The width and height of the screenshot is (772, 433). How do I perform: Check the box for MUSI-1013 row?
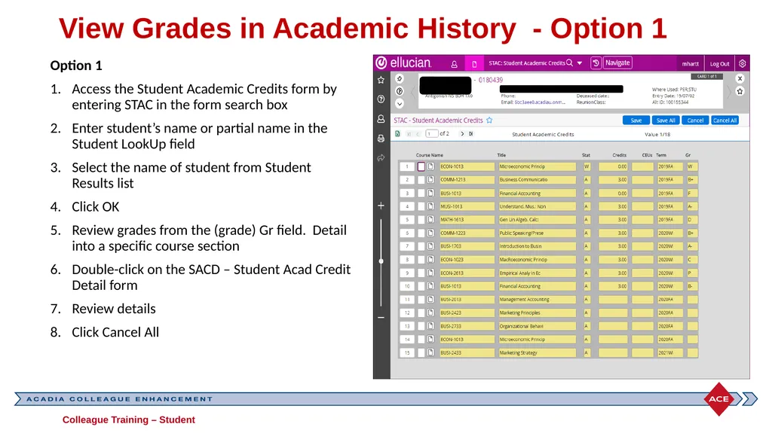coord(421,206)
